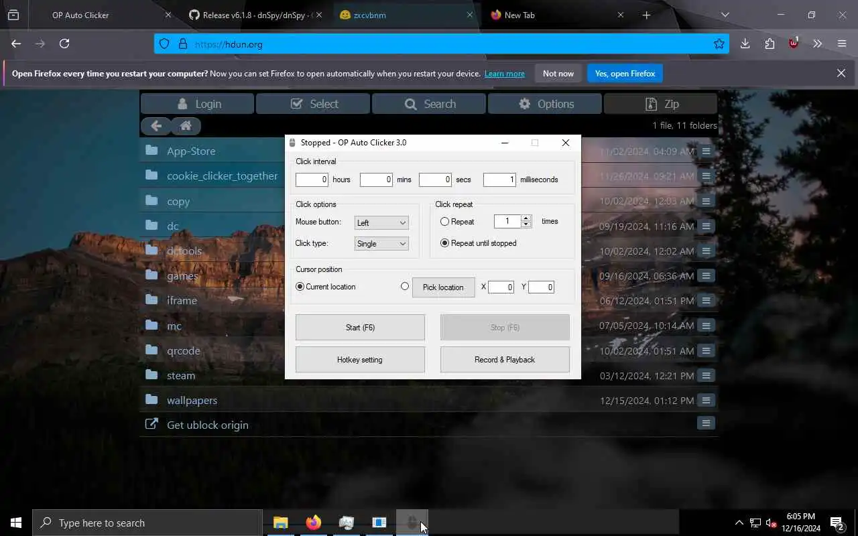Open the row menu for steam folder

706,375
